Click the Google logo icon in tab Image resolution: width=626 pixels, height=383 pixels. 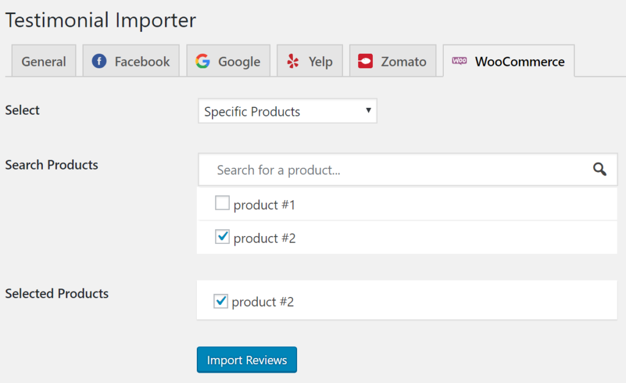[x=202, y=62]
